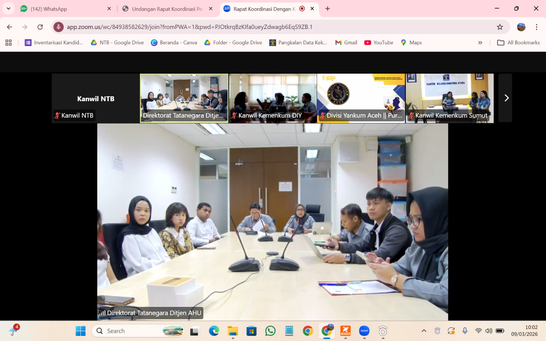Toggle the system tray microphone icon
The width and height of the screenshot is (546, 341).
[465, 331]
